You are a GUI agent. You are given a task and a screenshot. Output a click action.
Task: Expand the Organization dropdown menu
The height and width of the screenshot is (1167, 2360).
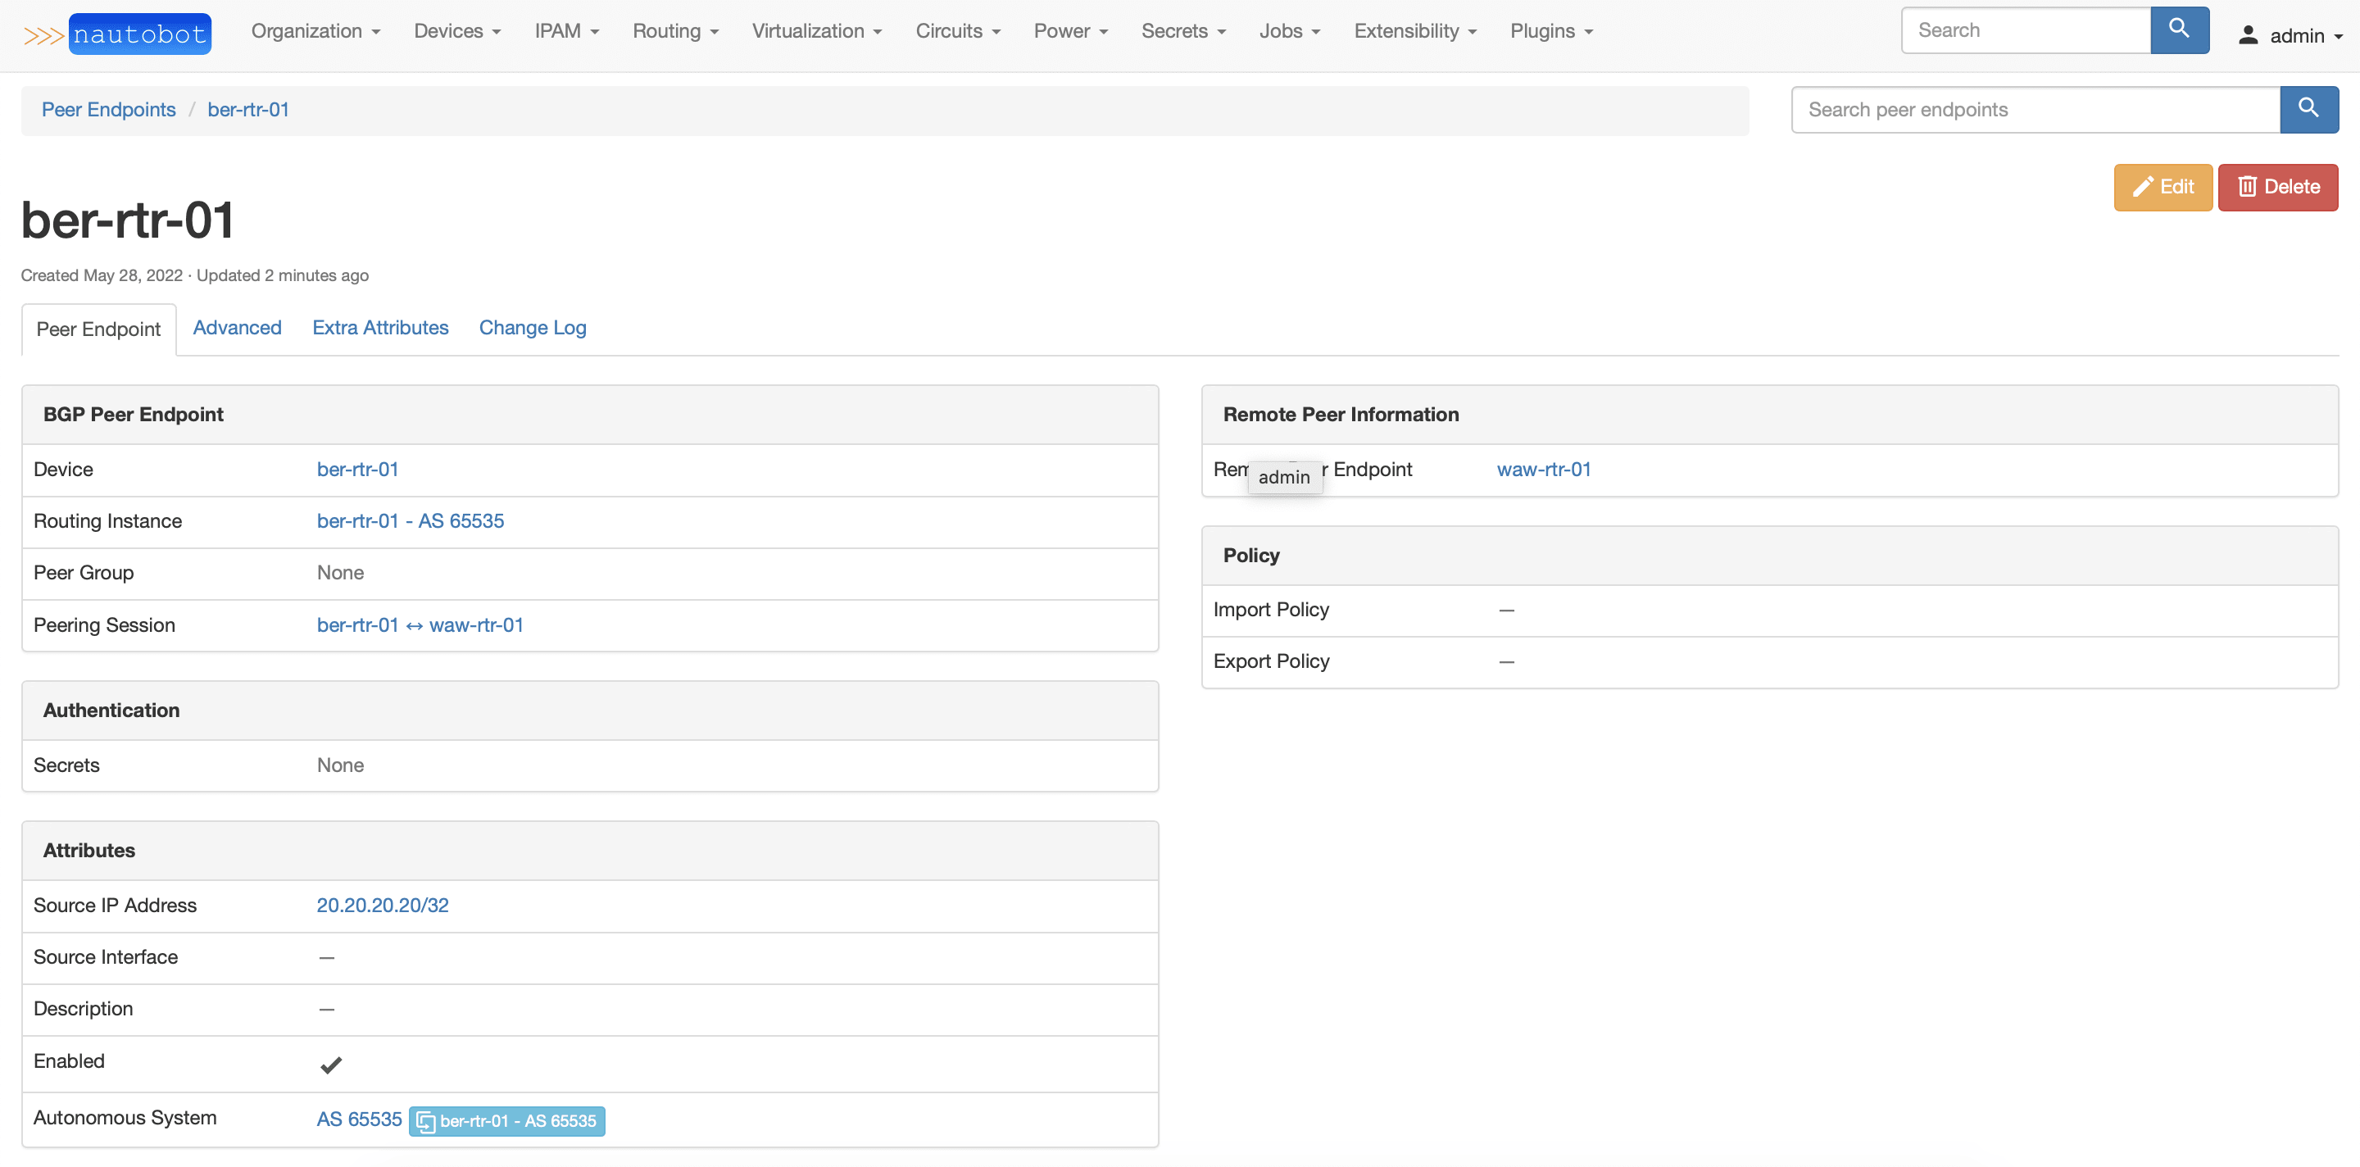click(x=315, y=31)
